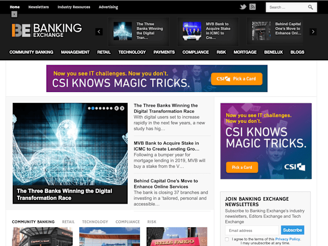This screenshot has height=246, width=328.
Task: Click the CSI Knows Magic Tricks sidebar ad
Action: [x=266, y=141]
